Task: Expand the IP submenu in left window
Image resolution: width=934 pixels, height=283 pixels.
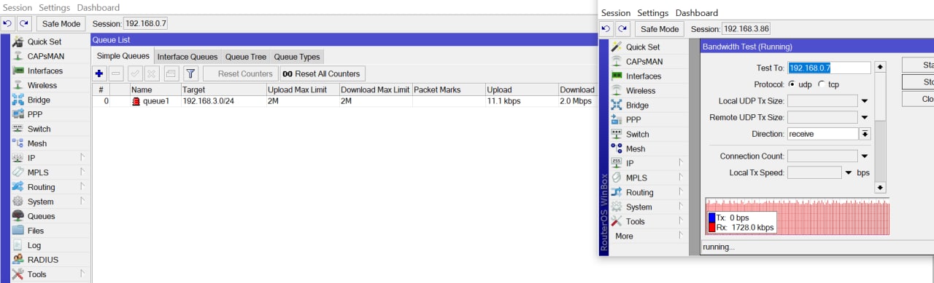Action: 82,158
